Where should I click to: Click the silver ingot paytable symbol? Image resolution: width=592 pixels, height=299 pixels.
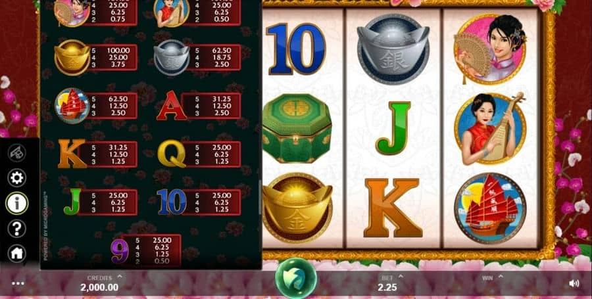pos(172,57)
